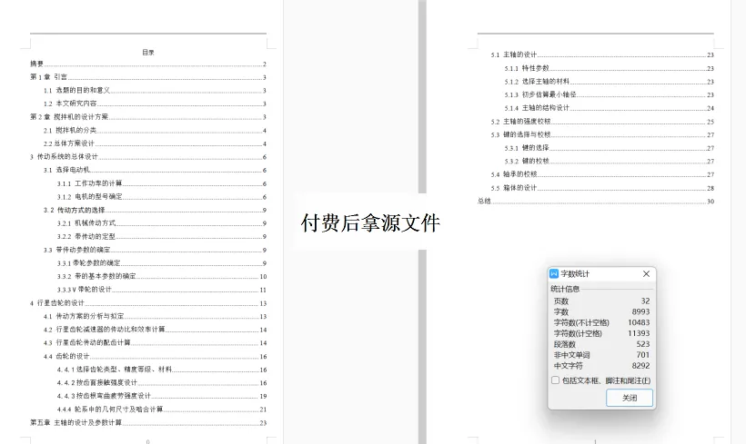This screenshot has width=746, height=444.
Task: Enable the 包括文本框、脚注和尾注 checkbox
Action: tap(555, 380)
